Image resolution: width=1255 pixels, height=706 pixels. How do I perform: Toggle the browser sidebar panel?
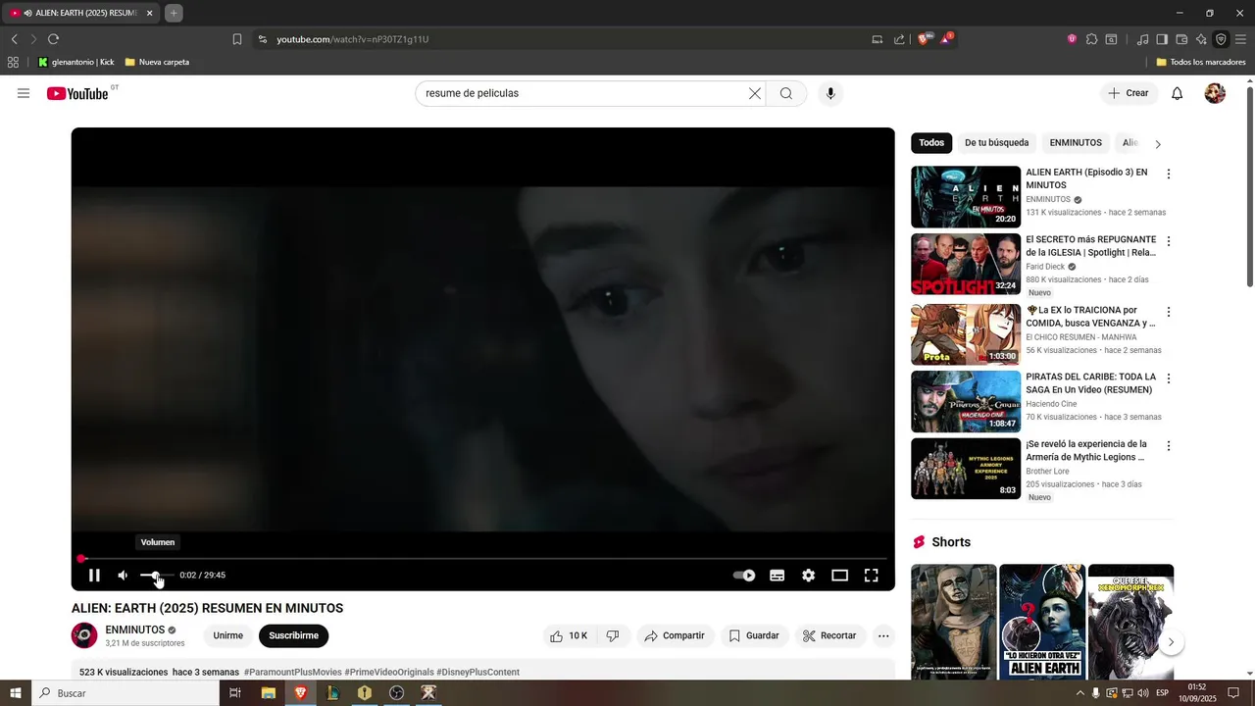1162,39
